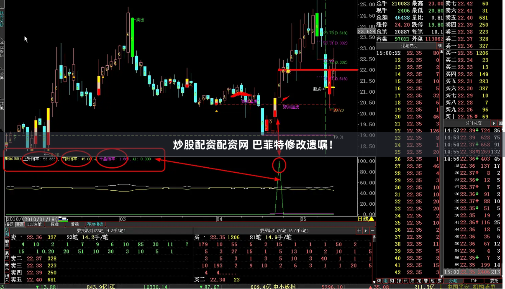
Task: Switch to the TOP tab
Action: [x=474, y=281]
